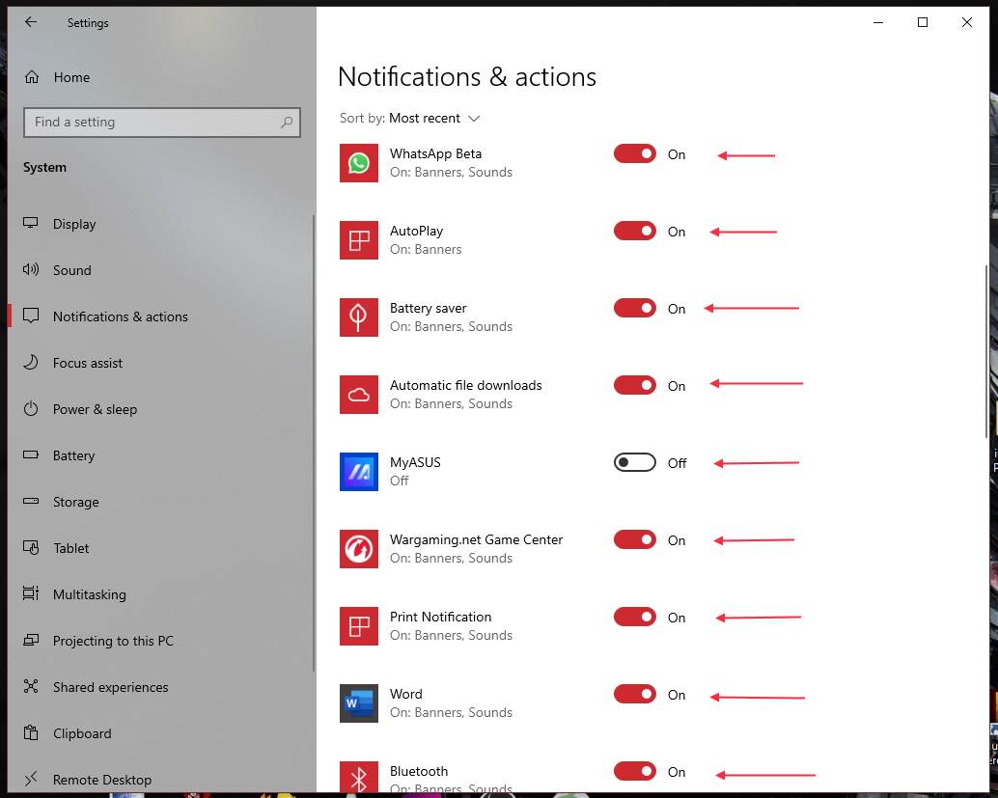Enable MyASUS notifications
The image size is (998, 798).
click(634, 462)
